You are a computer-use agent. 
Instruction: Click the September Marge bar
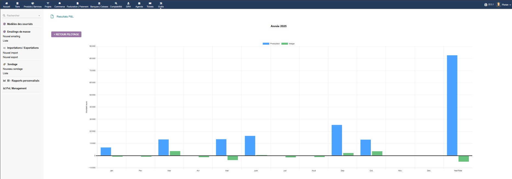point(348,154)
